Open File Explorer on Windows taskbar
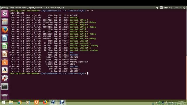 tap(11, 102)
